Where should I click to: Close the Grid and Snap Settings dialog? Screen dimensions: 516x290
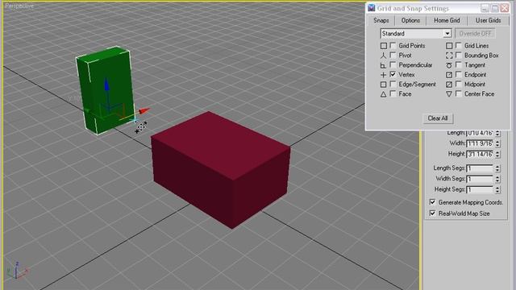[505, 8]
